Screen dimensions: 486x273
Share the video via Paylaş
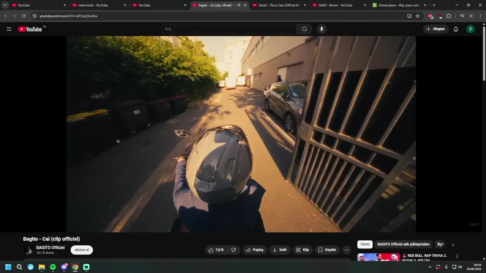tap(255, 250)
